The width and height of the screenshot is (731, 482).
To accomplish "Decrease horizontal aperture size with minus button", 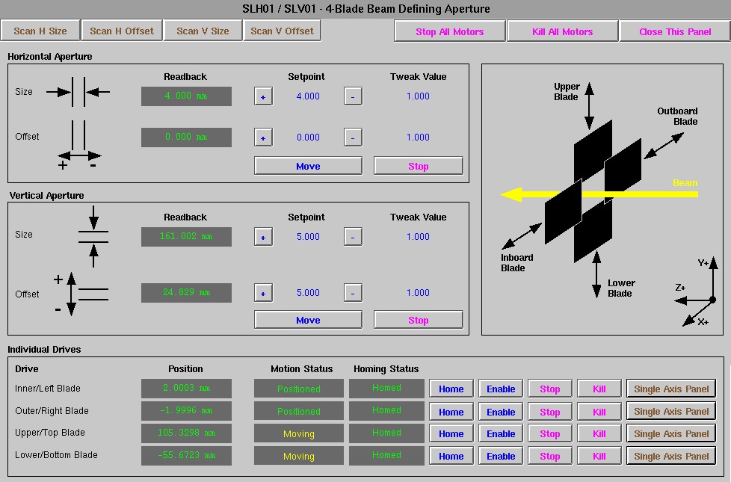I will point(353,96).
